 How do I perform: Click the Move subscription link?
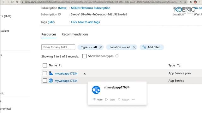pyautogui.click(x=62, y=8)
